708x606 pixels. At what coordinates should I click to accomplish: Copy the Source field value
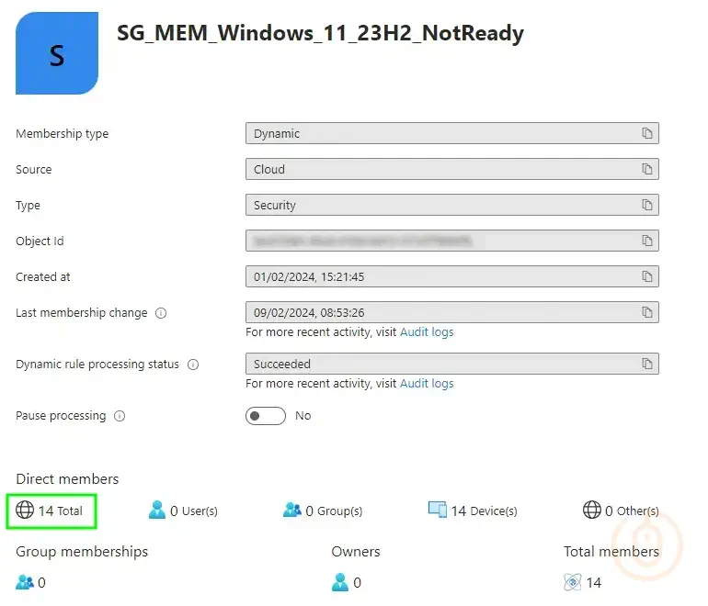coord(647,170)
